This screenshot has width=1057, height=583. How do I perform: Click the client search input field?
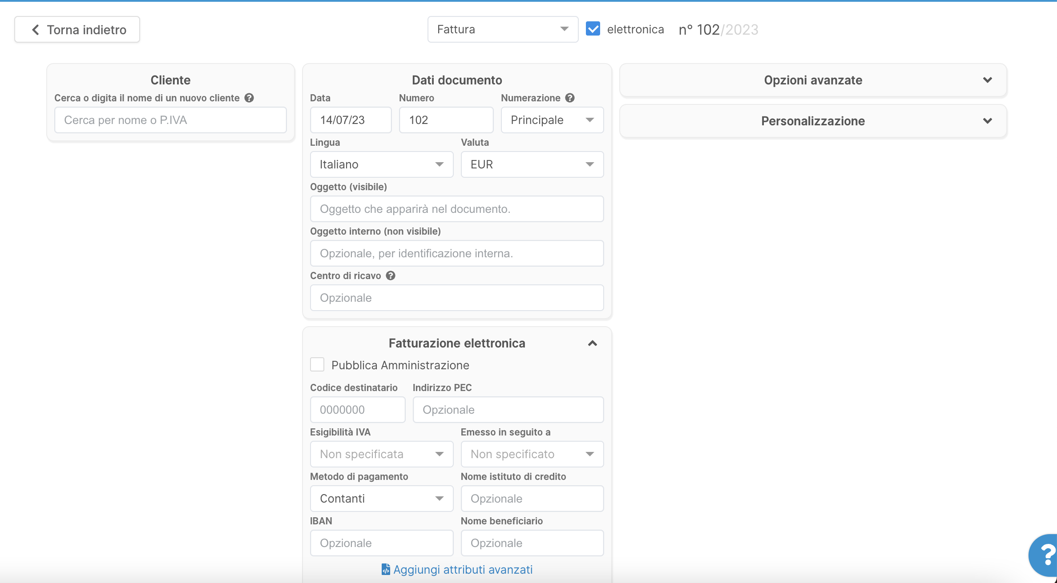point(170,120)
